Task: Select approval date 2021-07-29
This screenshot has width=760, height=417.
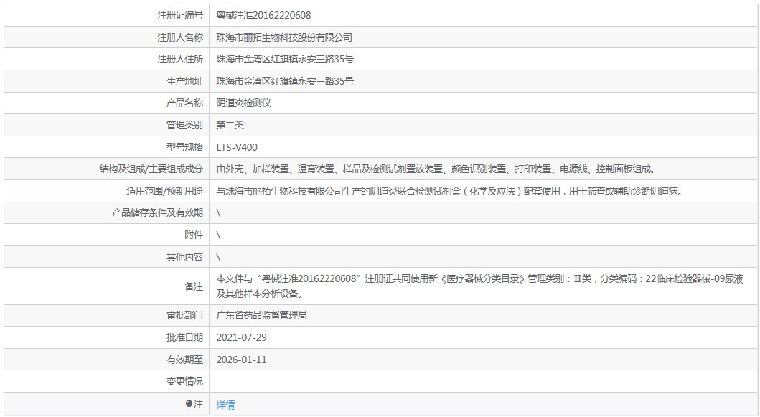Action: click(x=241, y=337)
